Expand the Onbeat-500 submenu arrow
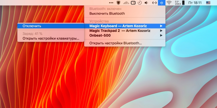The image size is (217, 108). pyautogui.click(x=161, y=35)
